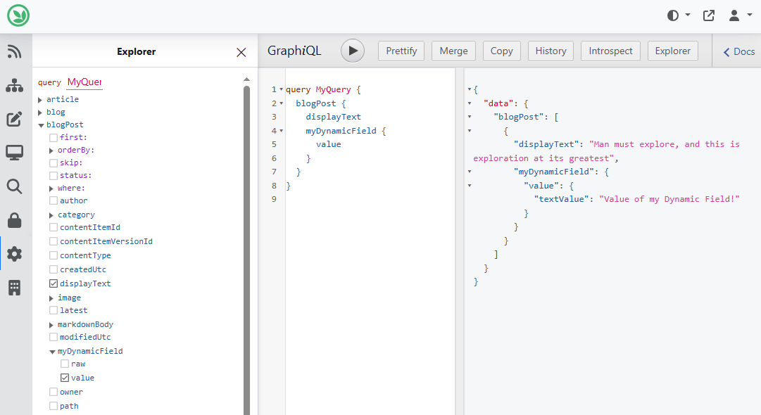761x415 pixels.
Task: Uncheck the value checkbox under myDynamicField
Action: [65, 378]
